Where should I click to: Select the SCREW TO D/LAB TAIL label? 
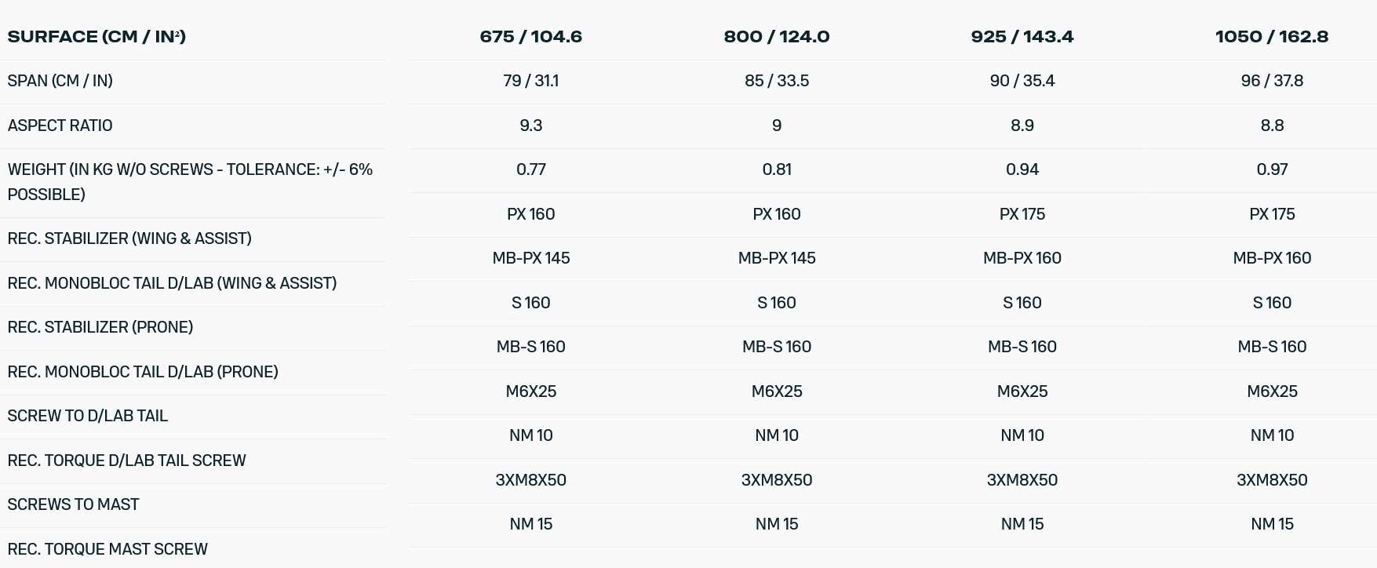88,416
